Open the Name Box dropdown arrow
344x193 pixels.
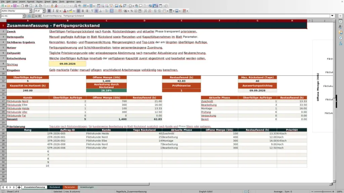coord(24,16)
